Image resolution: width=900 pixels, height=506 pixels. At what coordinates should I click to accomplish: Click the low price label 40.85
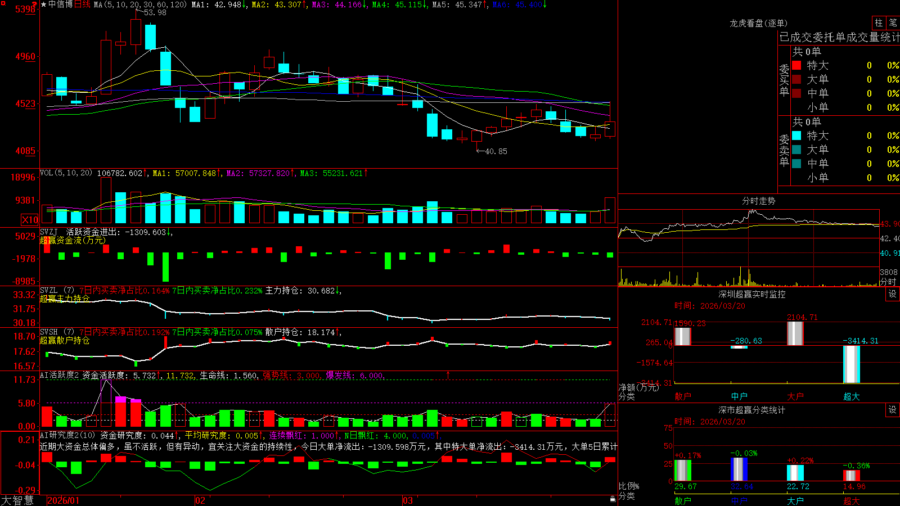[x=496, y=151]
